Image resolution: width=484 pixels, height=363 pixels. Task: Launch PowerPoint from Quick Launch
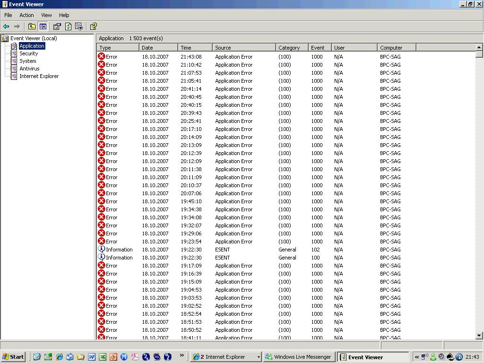coord(113,357)
